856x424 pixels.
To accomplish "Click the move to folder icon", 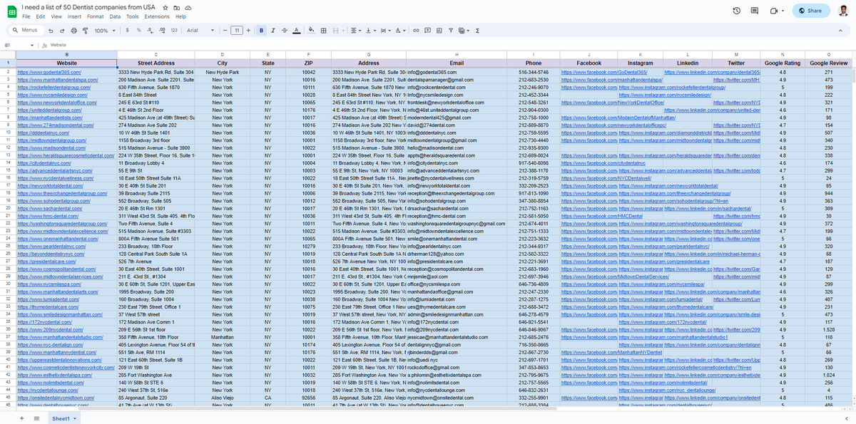I will point(176,7).
